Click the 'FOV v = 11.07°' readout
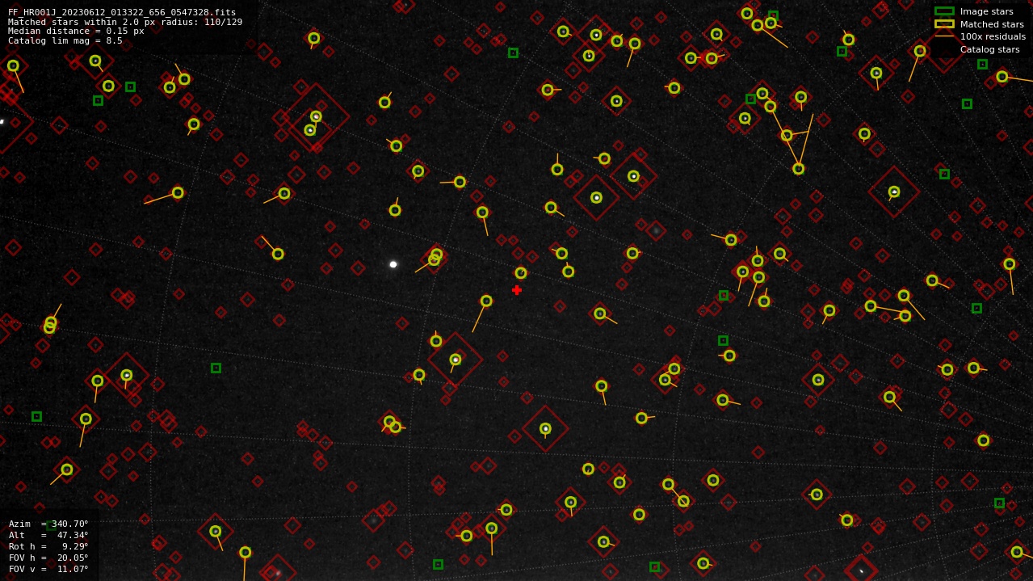Screen dimensions: 1033x581 [x=48, y=569]
